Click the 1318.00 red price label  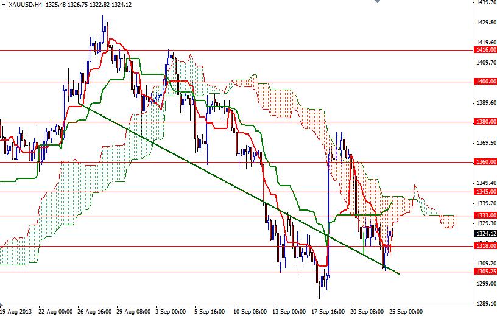pyautogui.click(x=485, y=245)
